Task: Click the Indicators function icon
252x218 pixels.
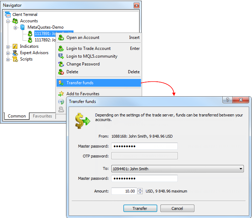Action: (15, 46)
